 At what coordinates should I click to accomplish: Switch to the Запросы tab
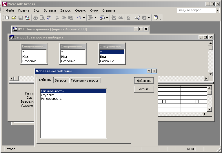[x=61, y=80]
